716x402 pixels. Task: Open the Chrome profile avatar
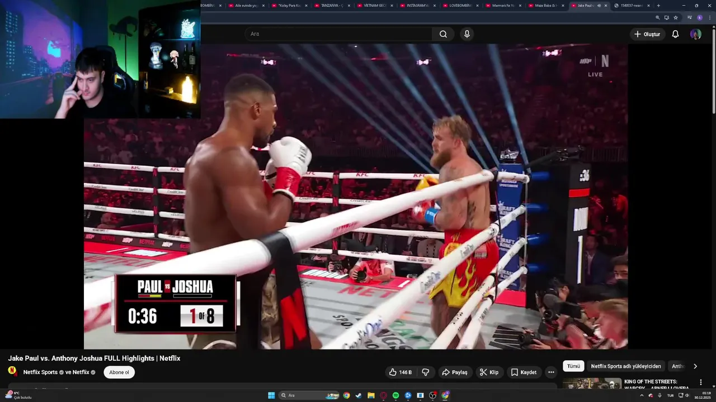pos(699,17)
